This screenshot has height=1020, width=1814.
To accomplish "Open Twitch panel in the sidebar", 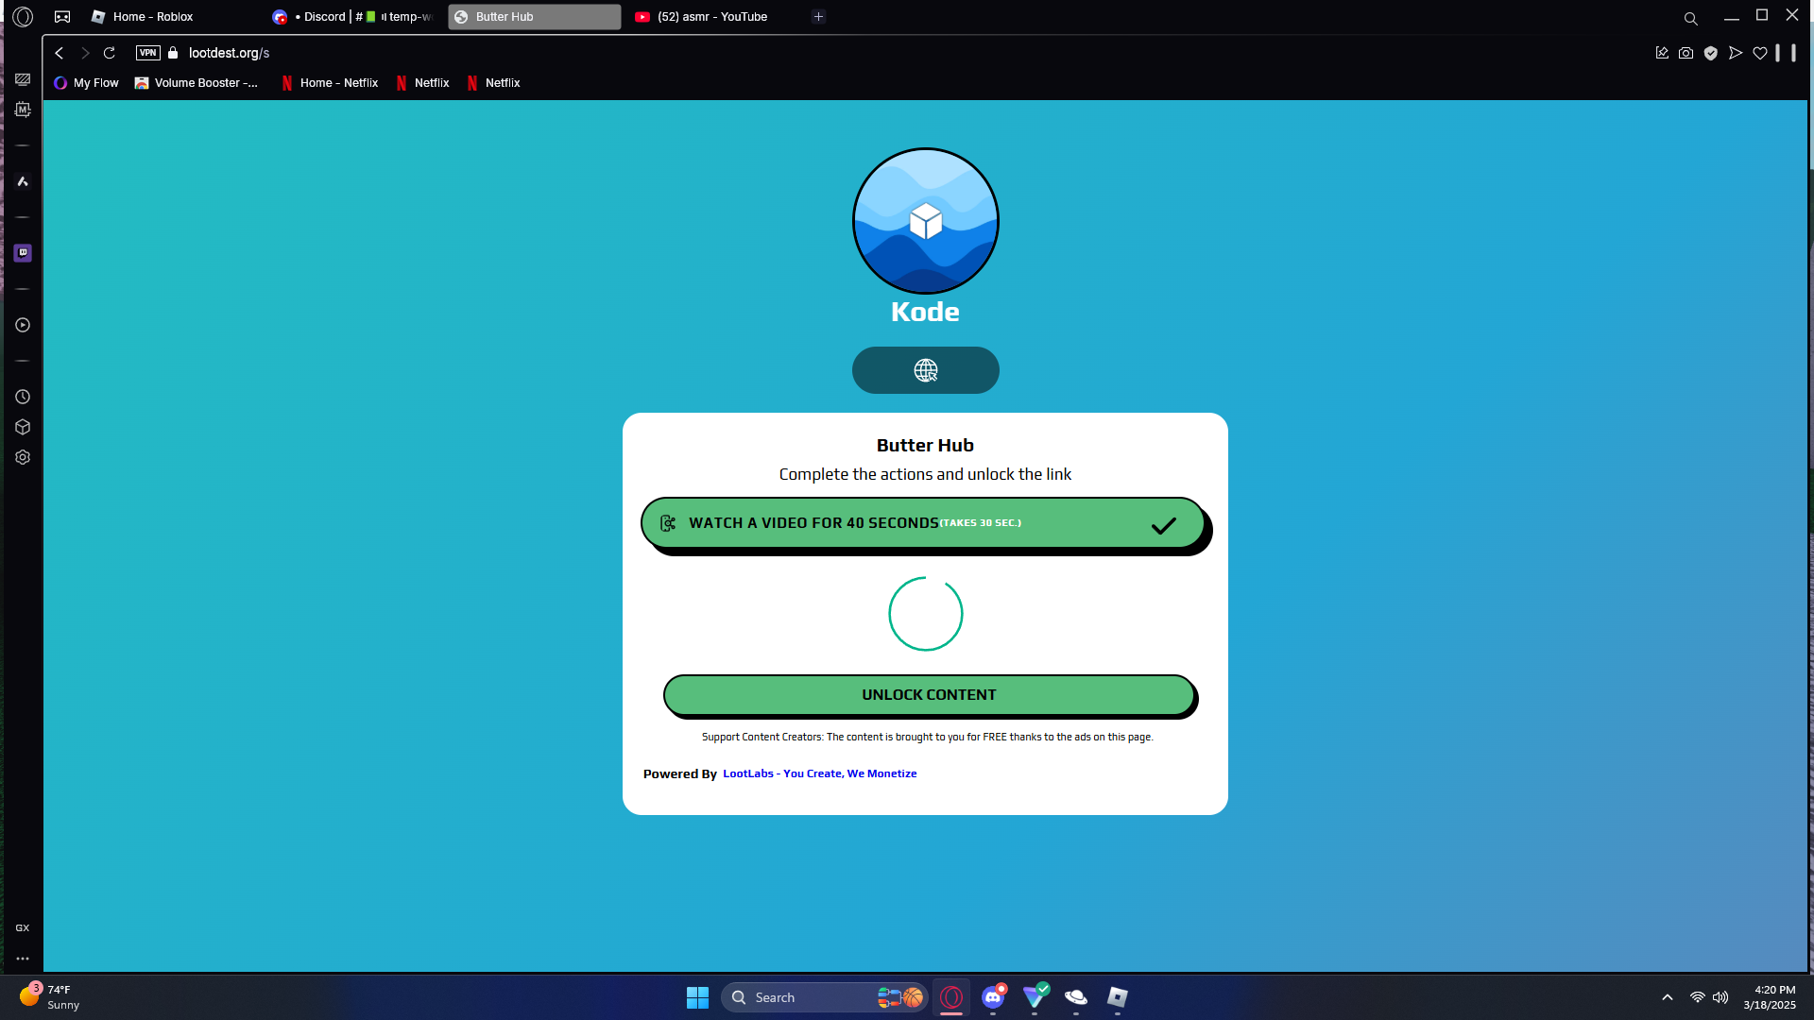I will point(23,253).
